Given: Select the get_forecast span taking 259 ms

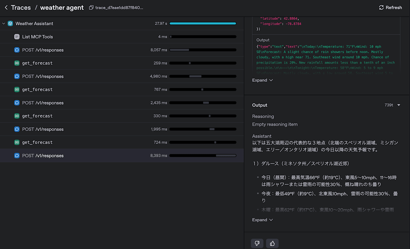Looking at the screenshot, I should 122,63.
